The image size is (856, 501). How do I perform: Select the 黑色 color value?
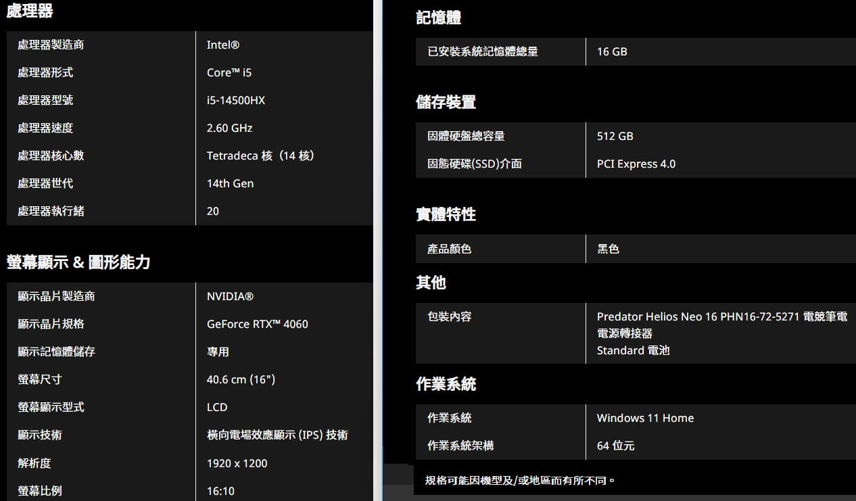(608, 249)
